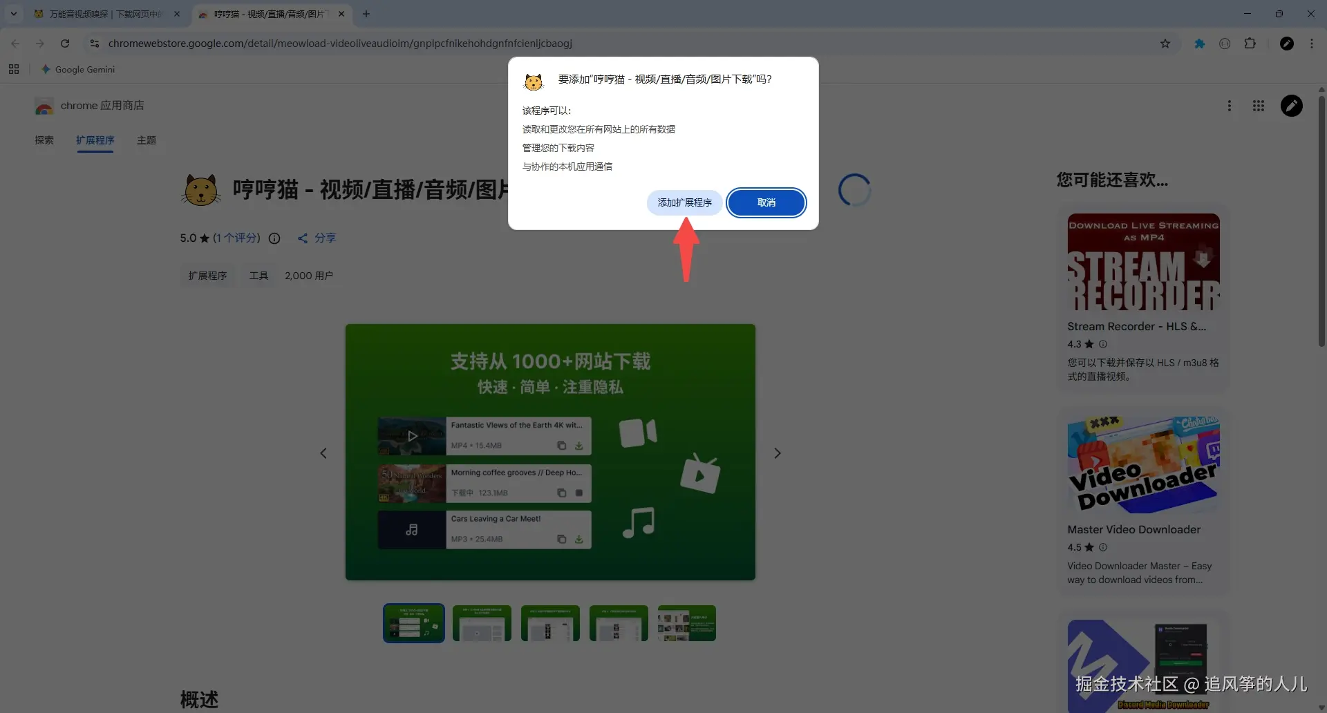1327x713 pixels.
Task: Select the 主题 tab
Action: [x=147, y=140]
